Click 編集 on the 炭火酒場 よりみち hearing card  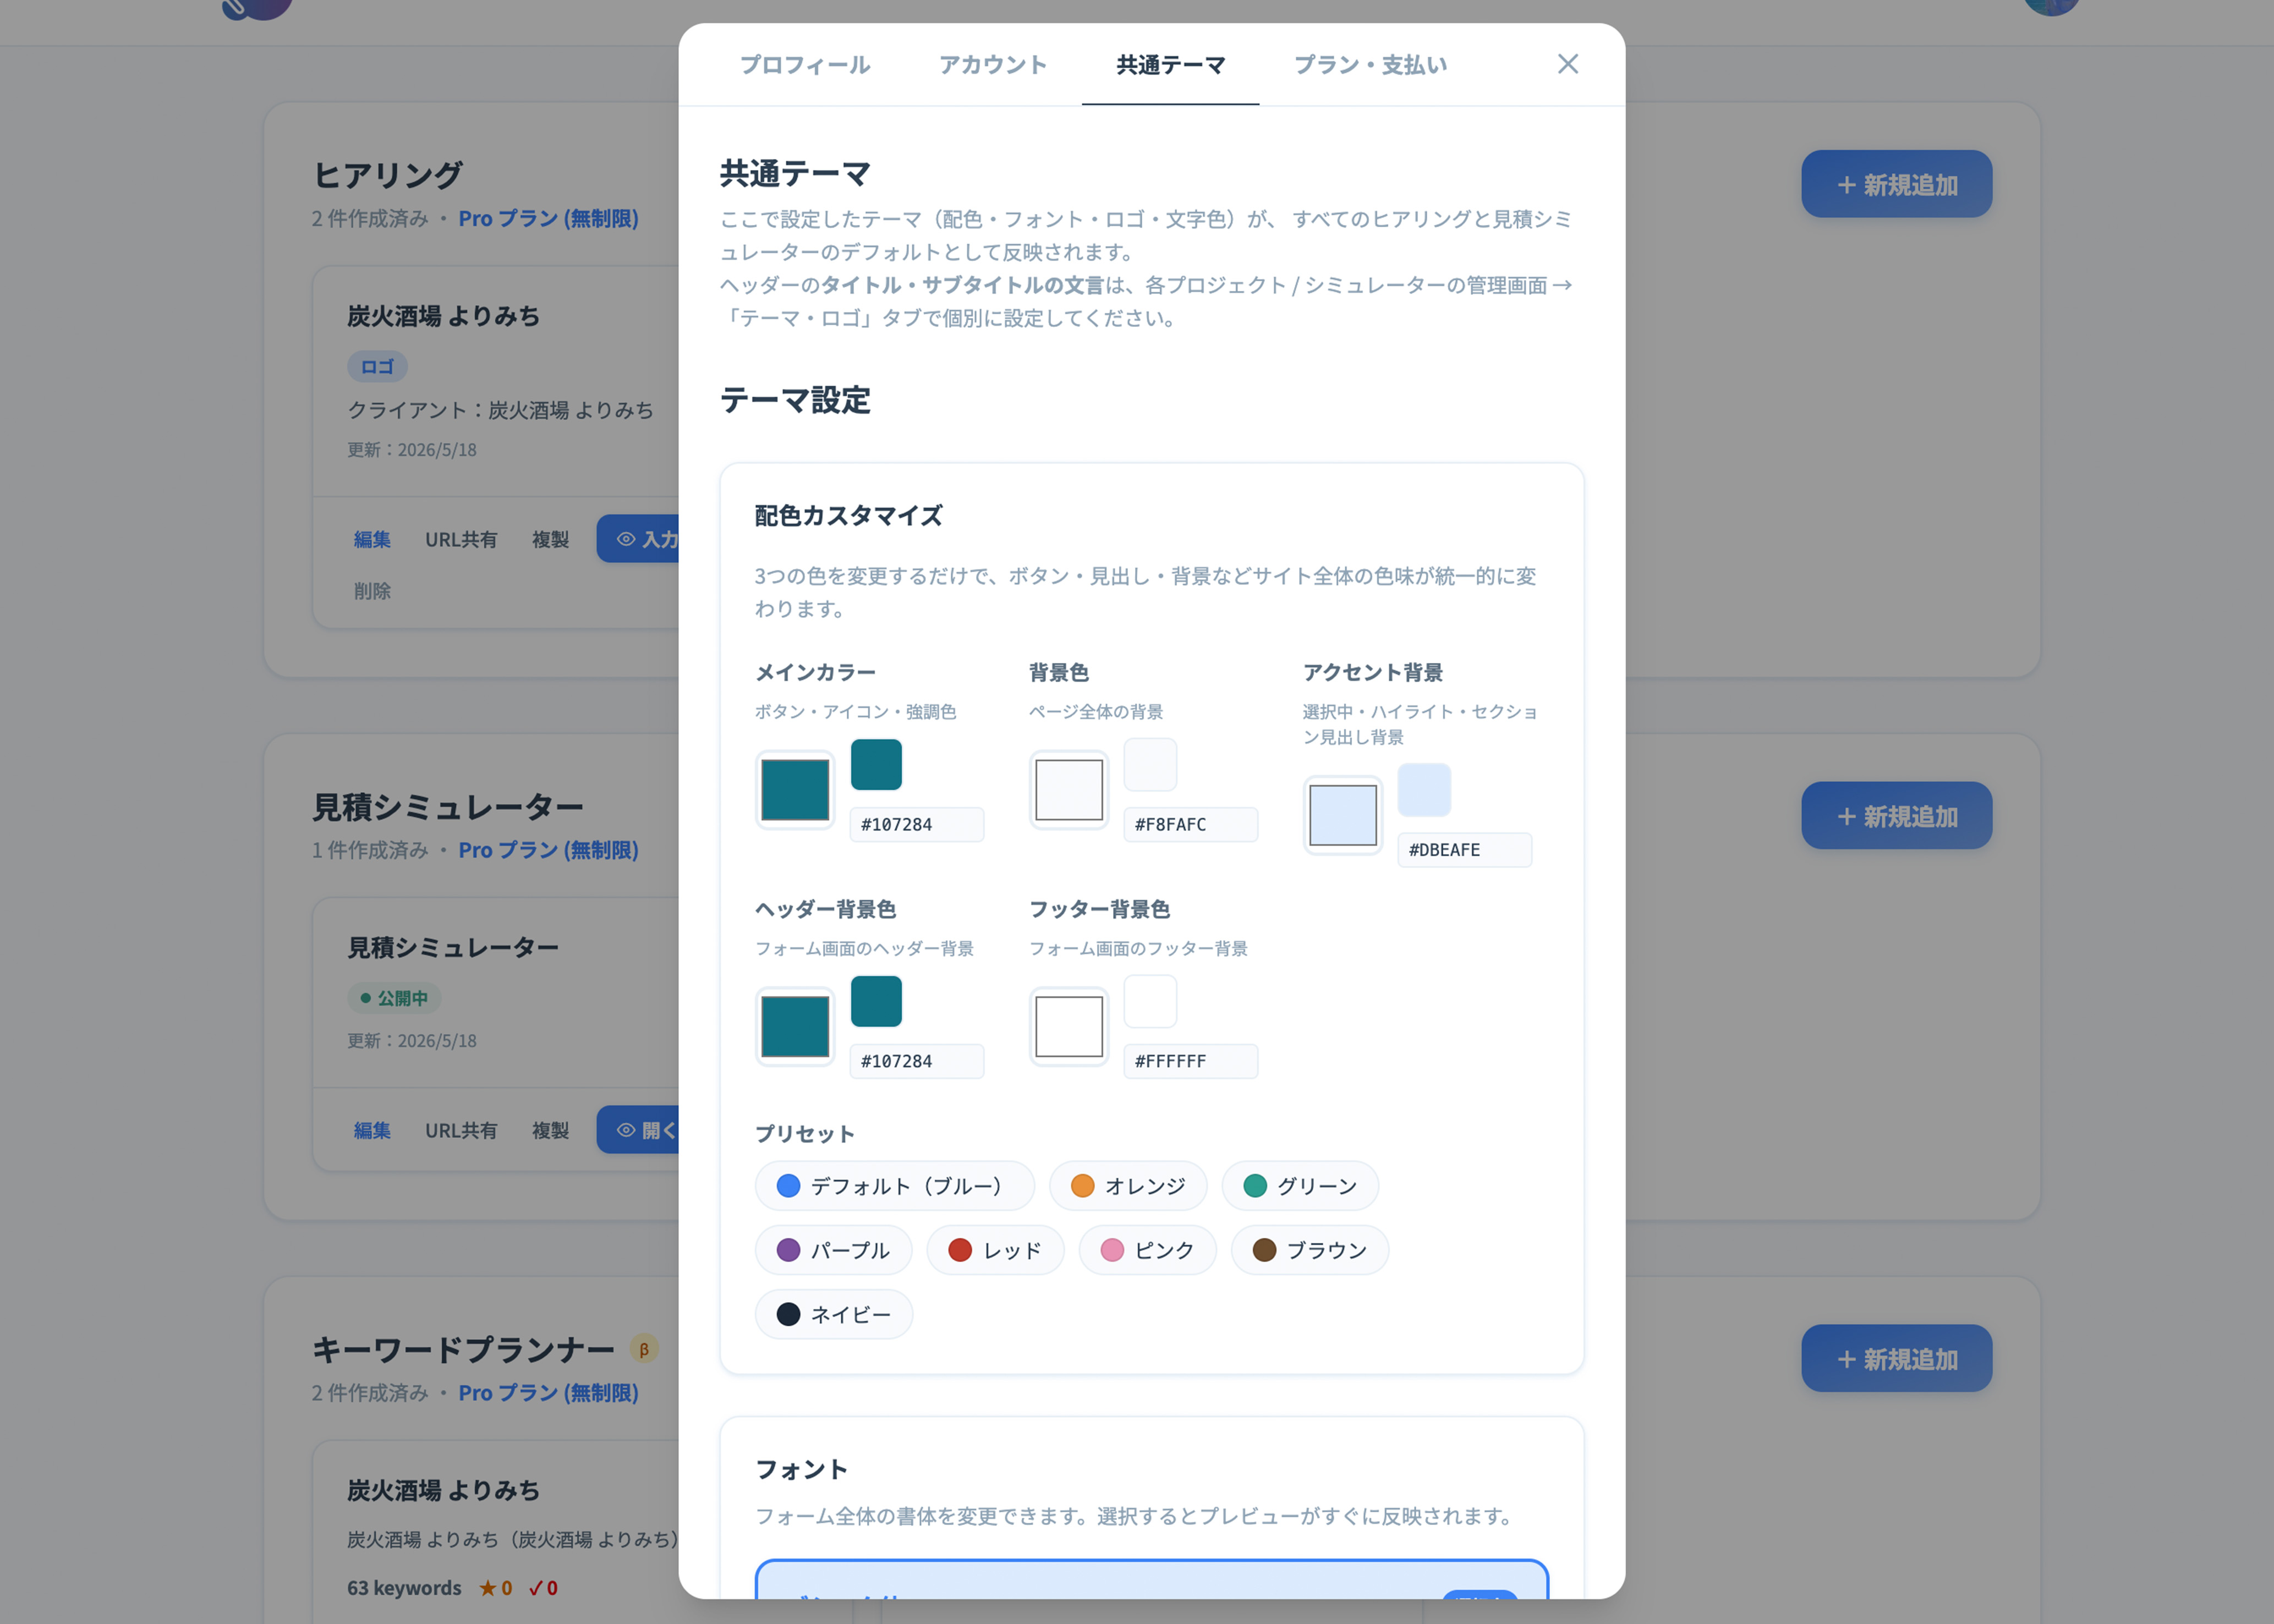(x=372, y=539)
